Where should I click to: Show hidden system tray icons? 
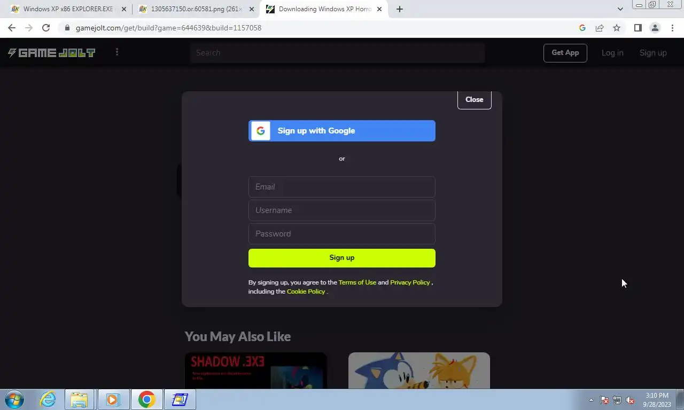tap(591, 400)
